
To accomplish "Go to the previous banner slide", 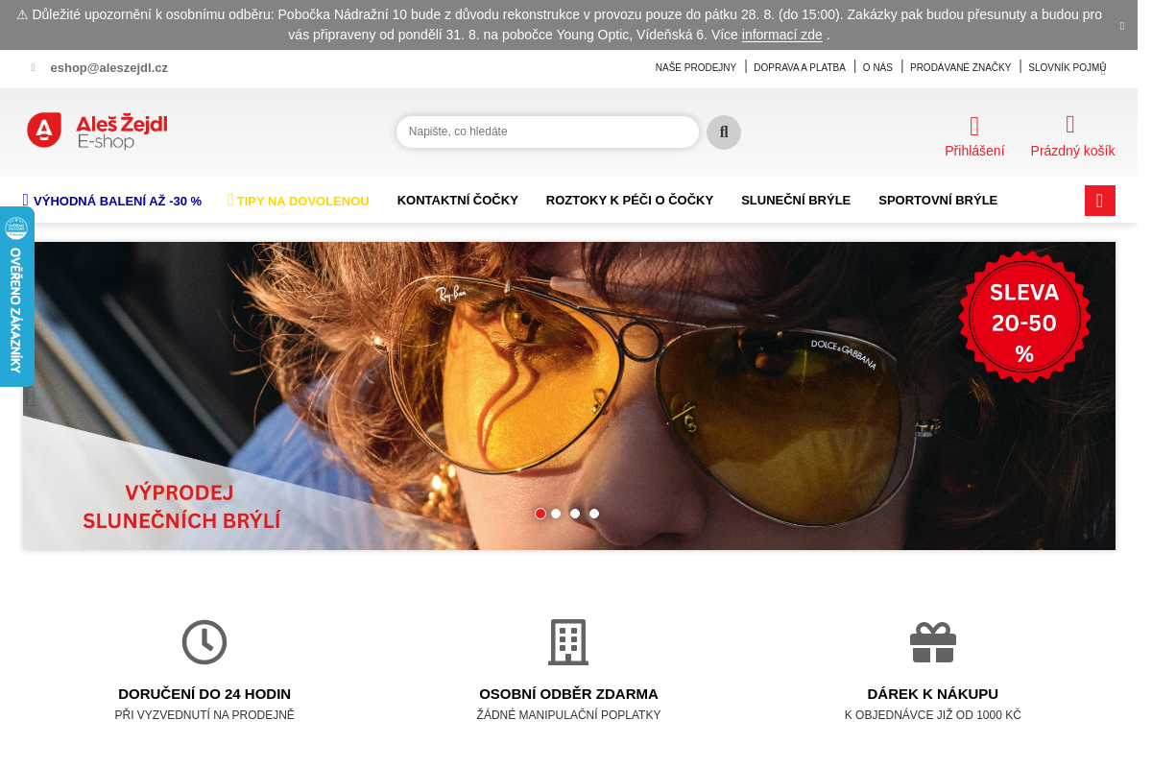I will click(x=31, y=396).
